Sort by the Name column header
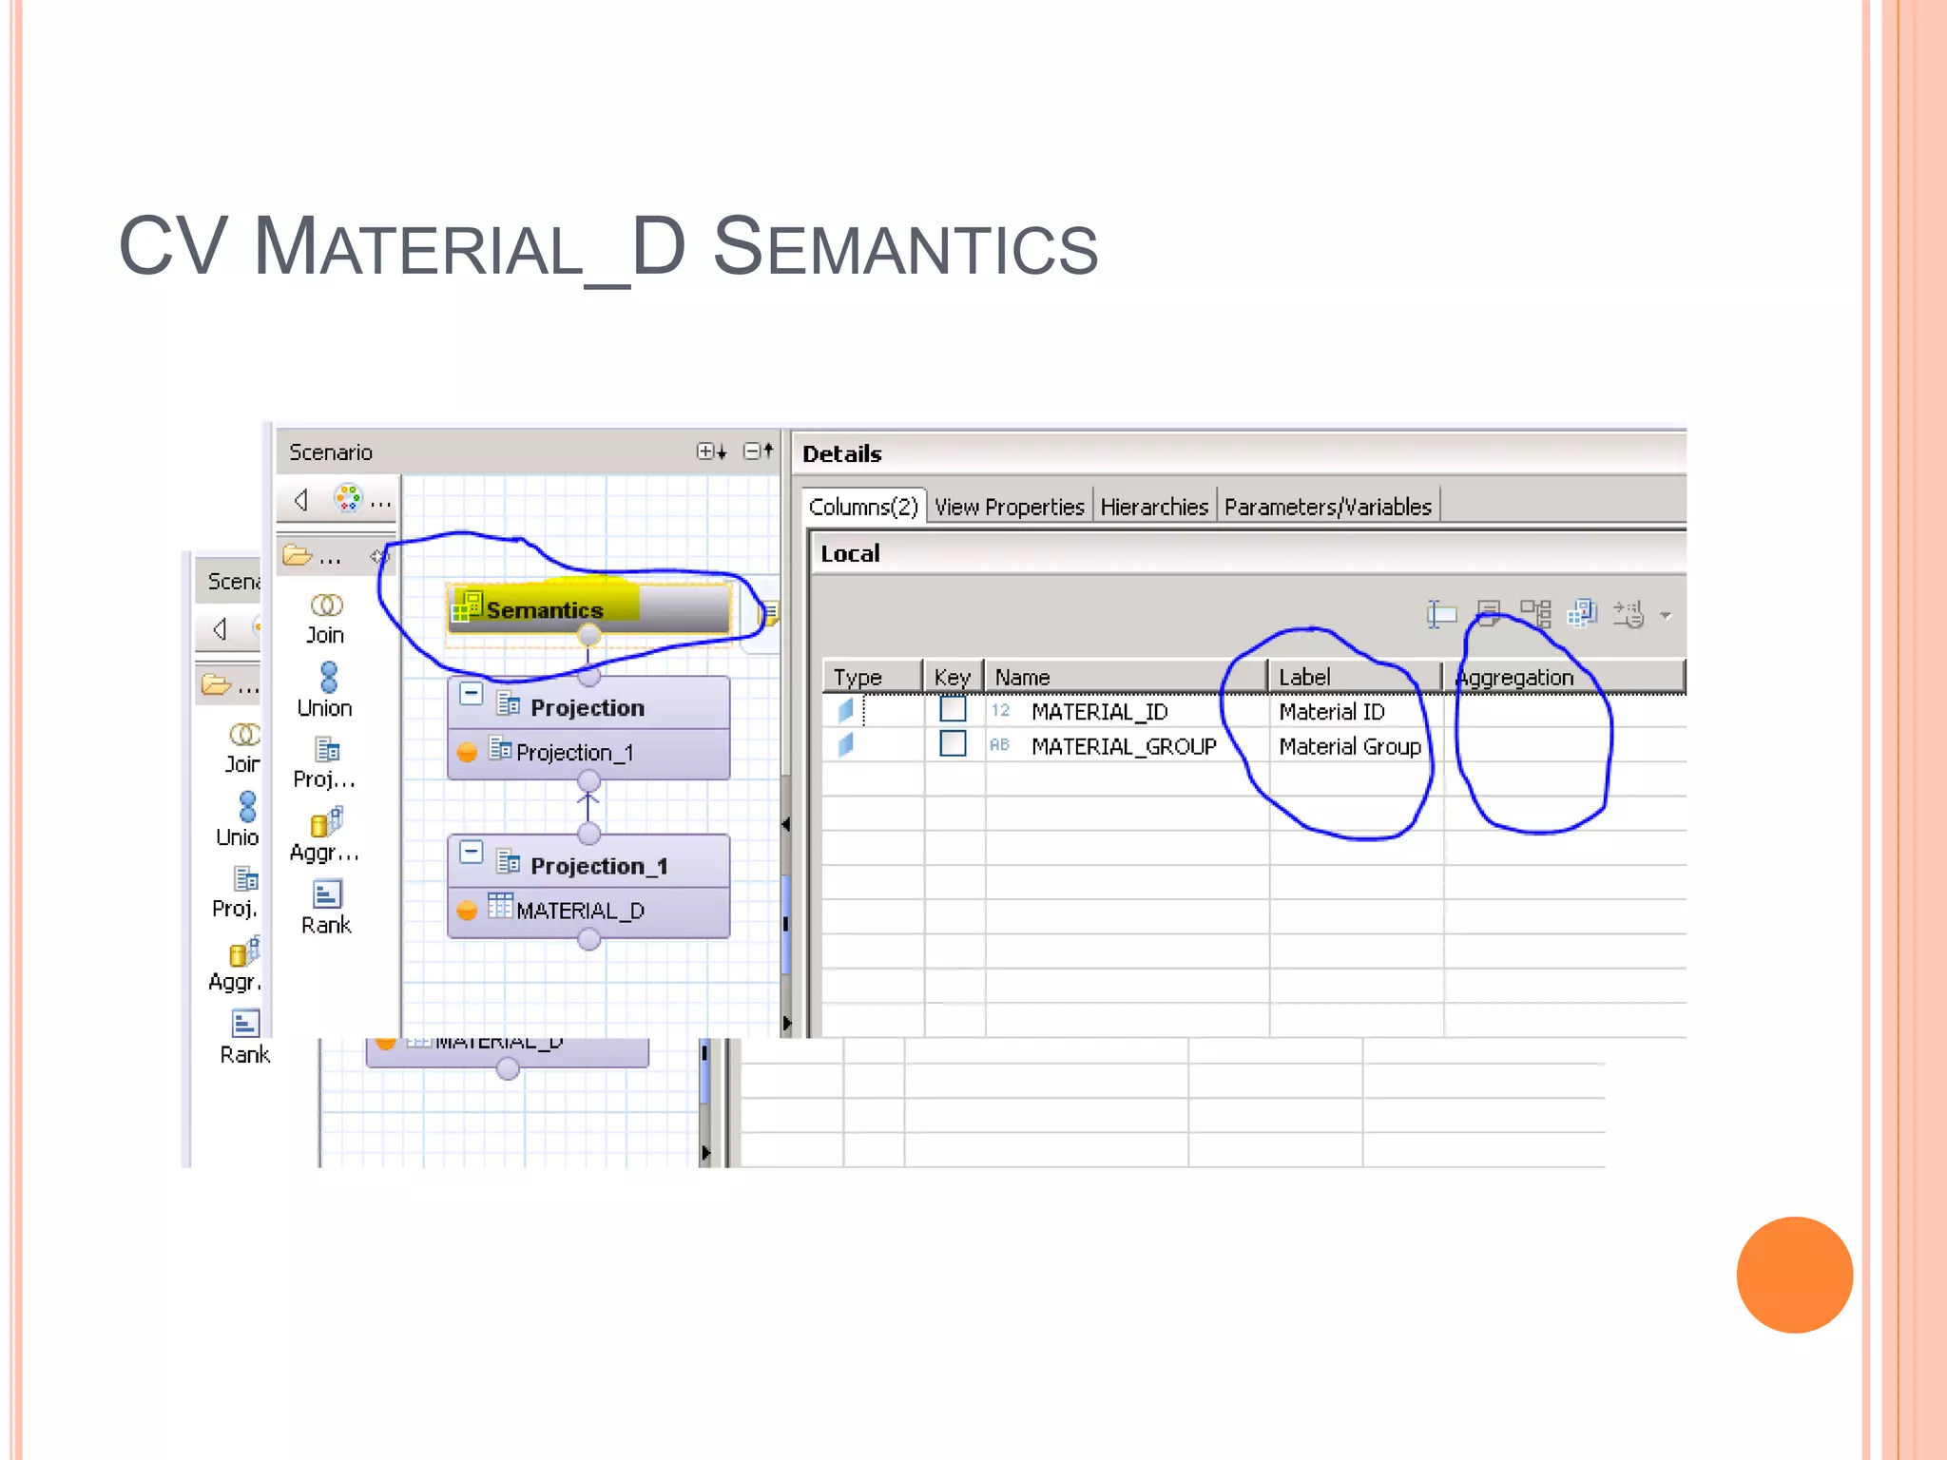This screenshot has width=1947, height=1460. coord(1127,677)
